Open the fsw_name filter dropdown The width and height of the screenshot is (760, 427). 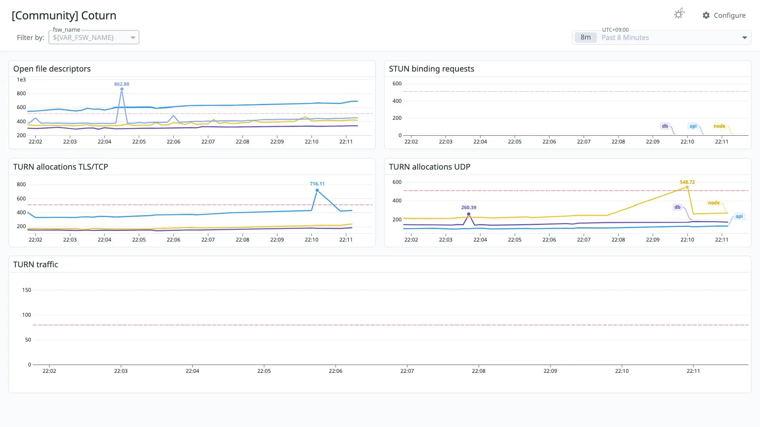94,37
